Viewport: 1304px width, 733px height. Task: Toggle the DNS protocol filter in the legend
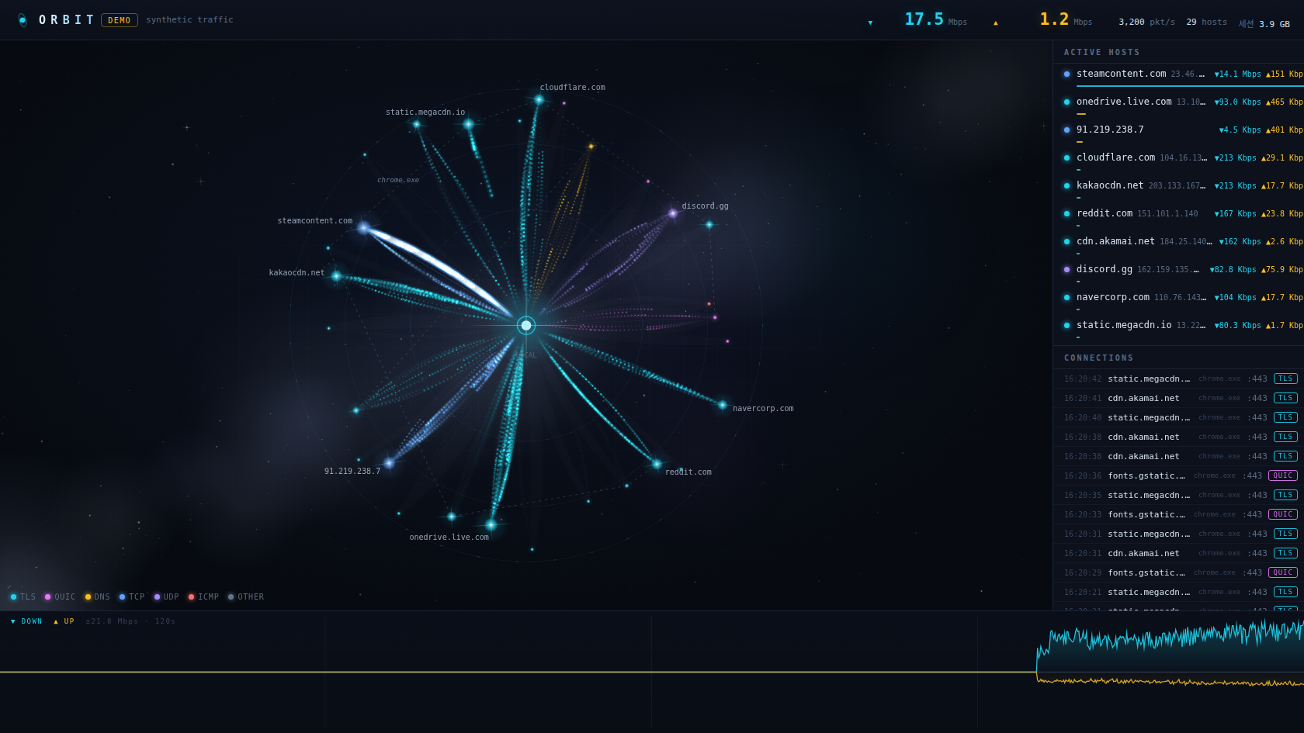click(x=98, y=597)
